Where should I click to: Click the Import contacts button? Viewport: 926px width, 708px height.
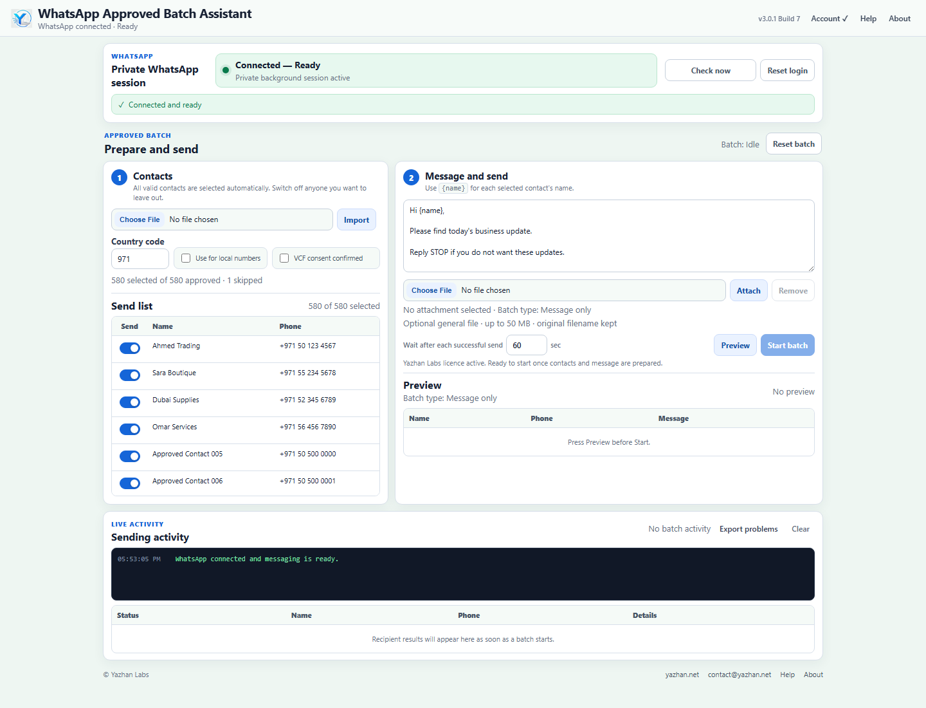click(356, 219)
